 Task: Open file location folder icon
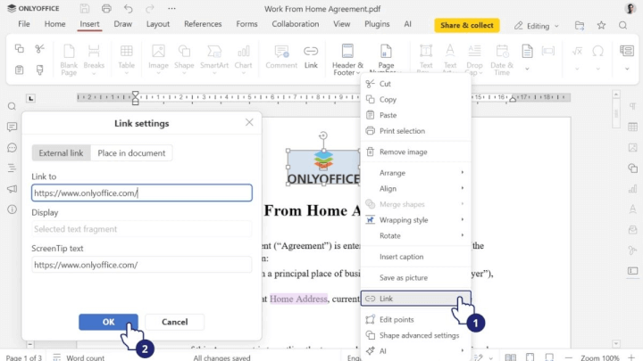click(x=580, y=25)
